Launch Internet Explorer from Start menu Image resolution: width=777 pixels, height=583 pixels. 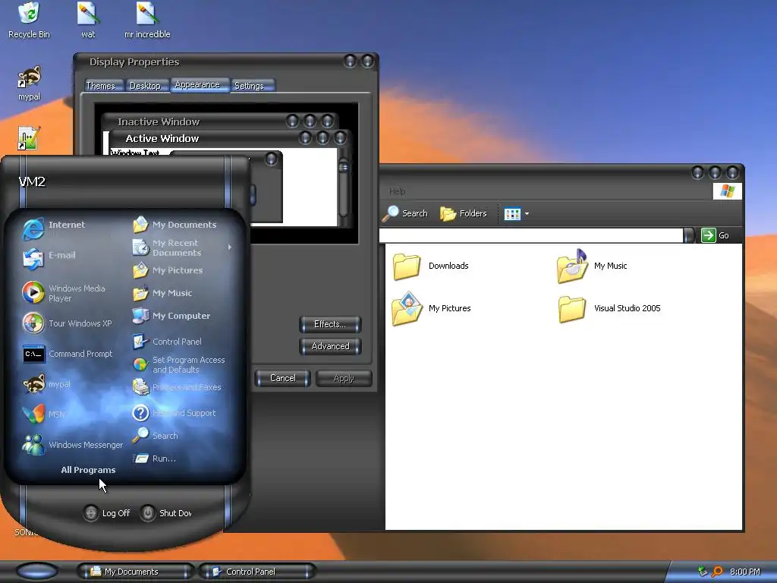(x=54, y=228)
